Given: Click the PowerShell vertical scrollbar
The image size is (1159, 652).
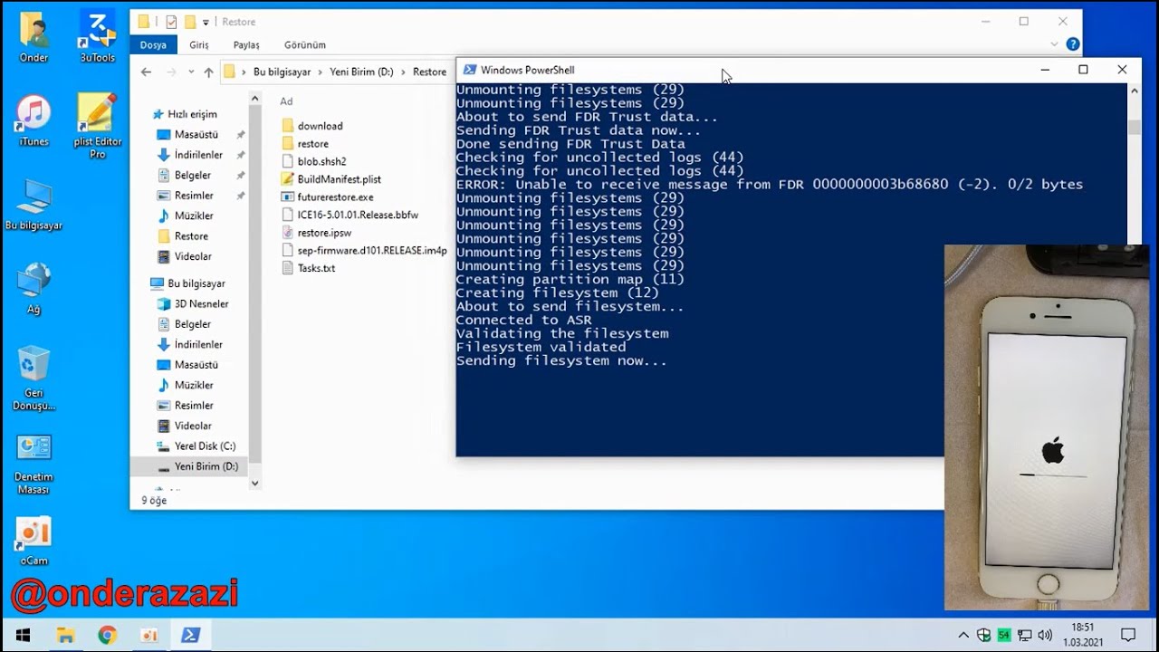Looking at the screenshot, I should pyautogui.click(x=1135, y=129).
